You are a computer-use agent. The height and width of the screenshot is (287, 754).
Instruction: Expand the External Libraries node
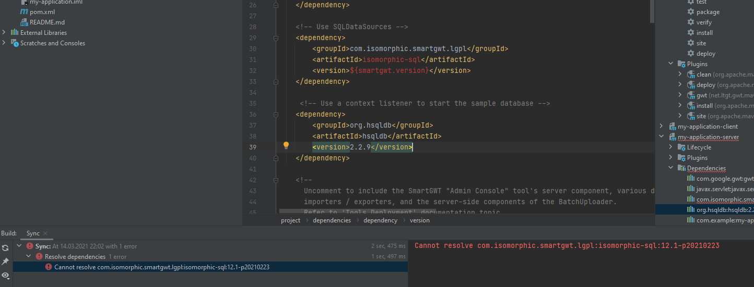(x=4, y=33)
